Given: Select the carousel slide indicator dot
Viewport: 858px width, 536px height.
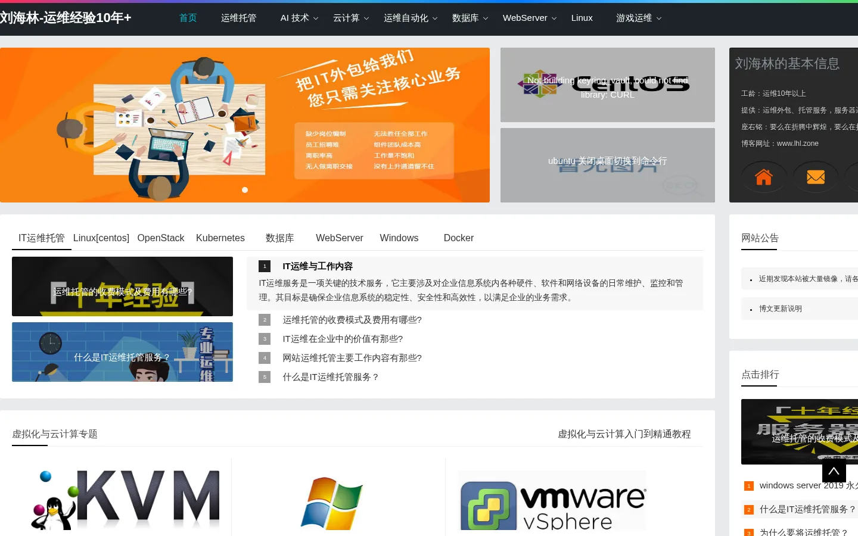Looking at the screenshot, I should pyautogui.click(x=245, y=190).
